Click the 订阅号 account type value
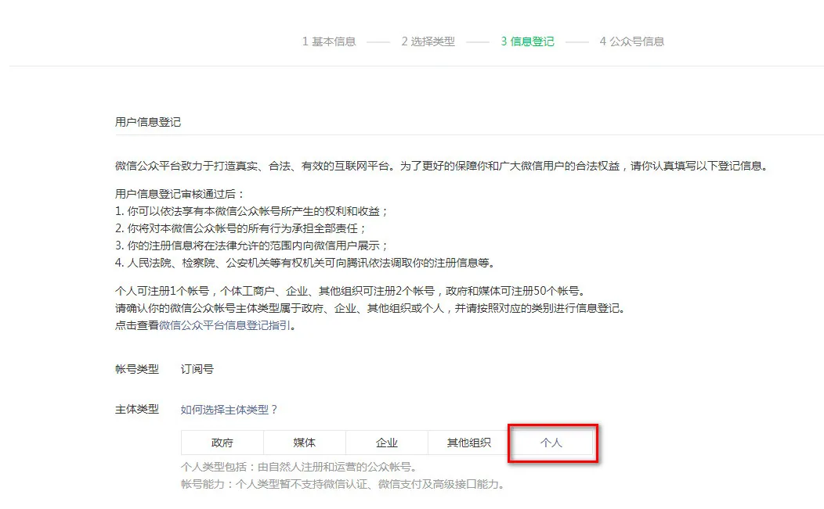 pyautogui.click(x=197, y=369)
